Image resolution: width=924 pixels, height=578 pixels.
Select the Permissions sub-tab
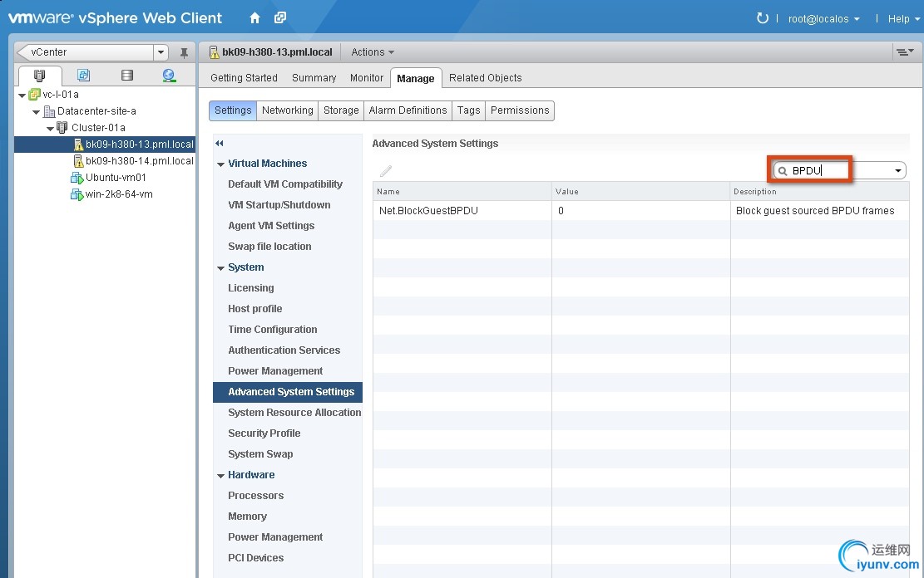(x=520, y=110)
